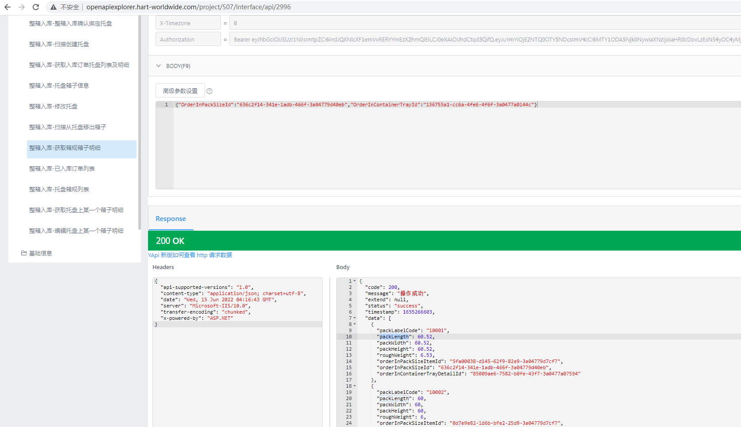Click the browser back arrow

(8, 7)
